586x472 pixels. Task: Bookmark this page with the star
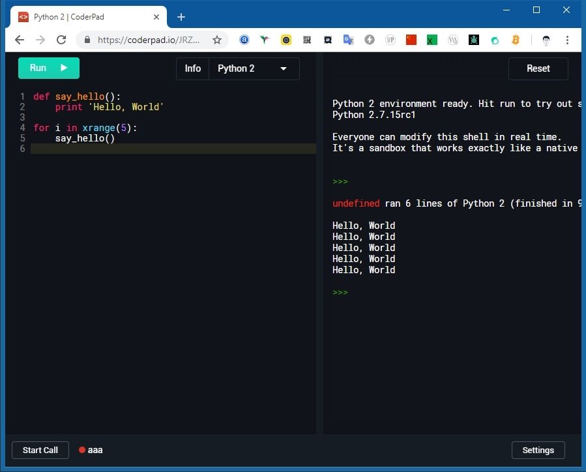[217, 40]
